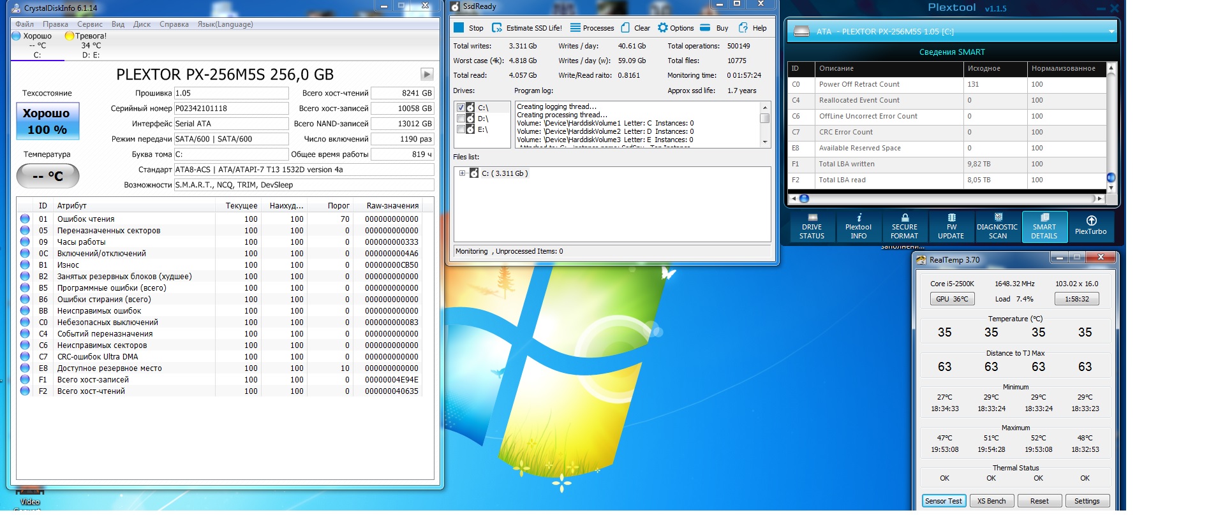Check drive E:\ in SsdReady drives list
1225x515 pixels.
pyautogui.click(x=461, y=129)
